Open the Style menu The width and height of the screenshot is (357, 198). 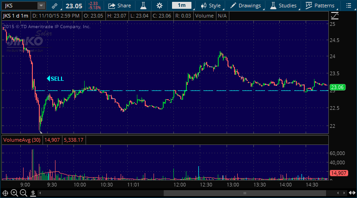211,6
